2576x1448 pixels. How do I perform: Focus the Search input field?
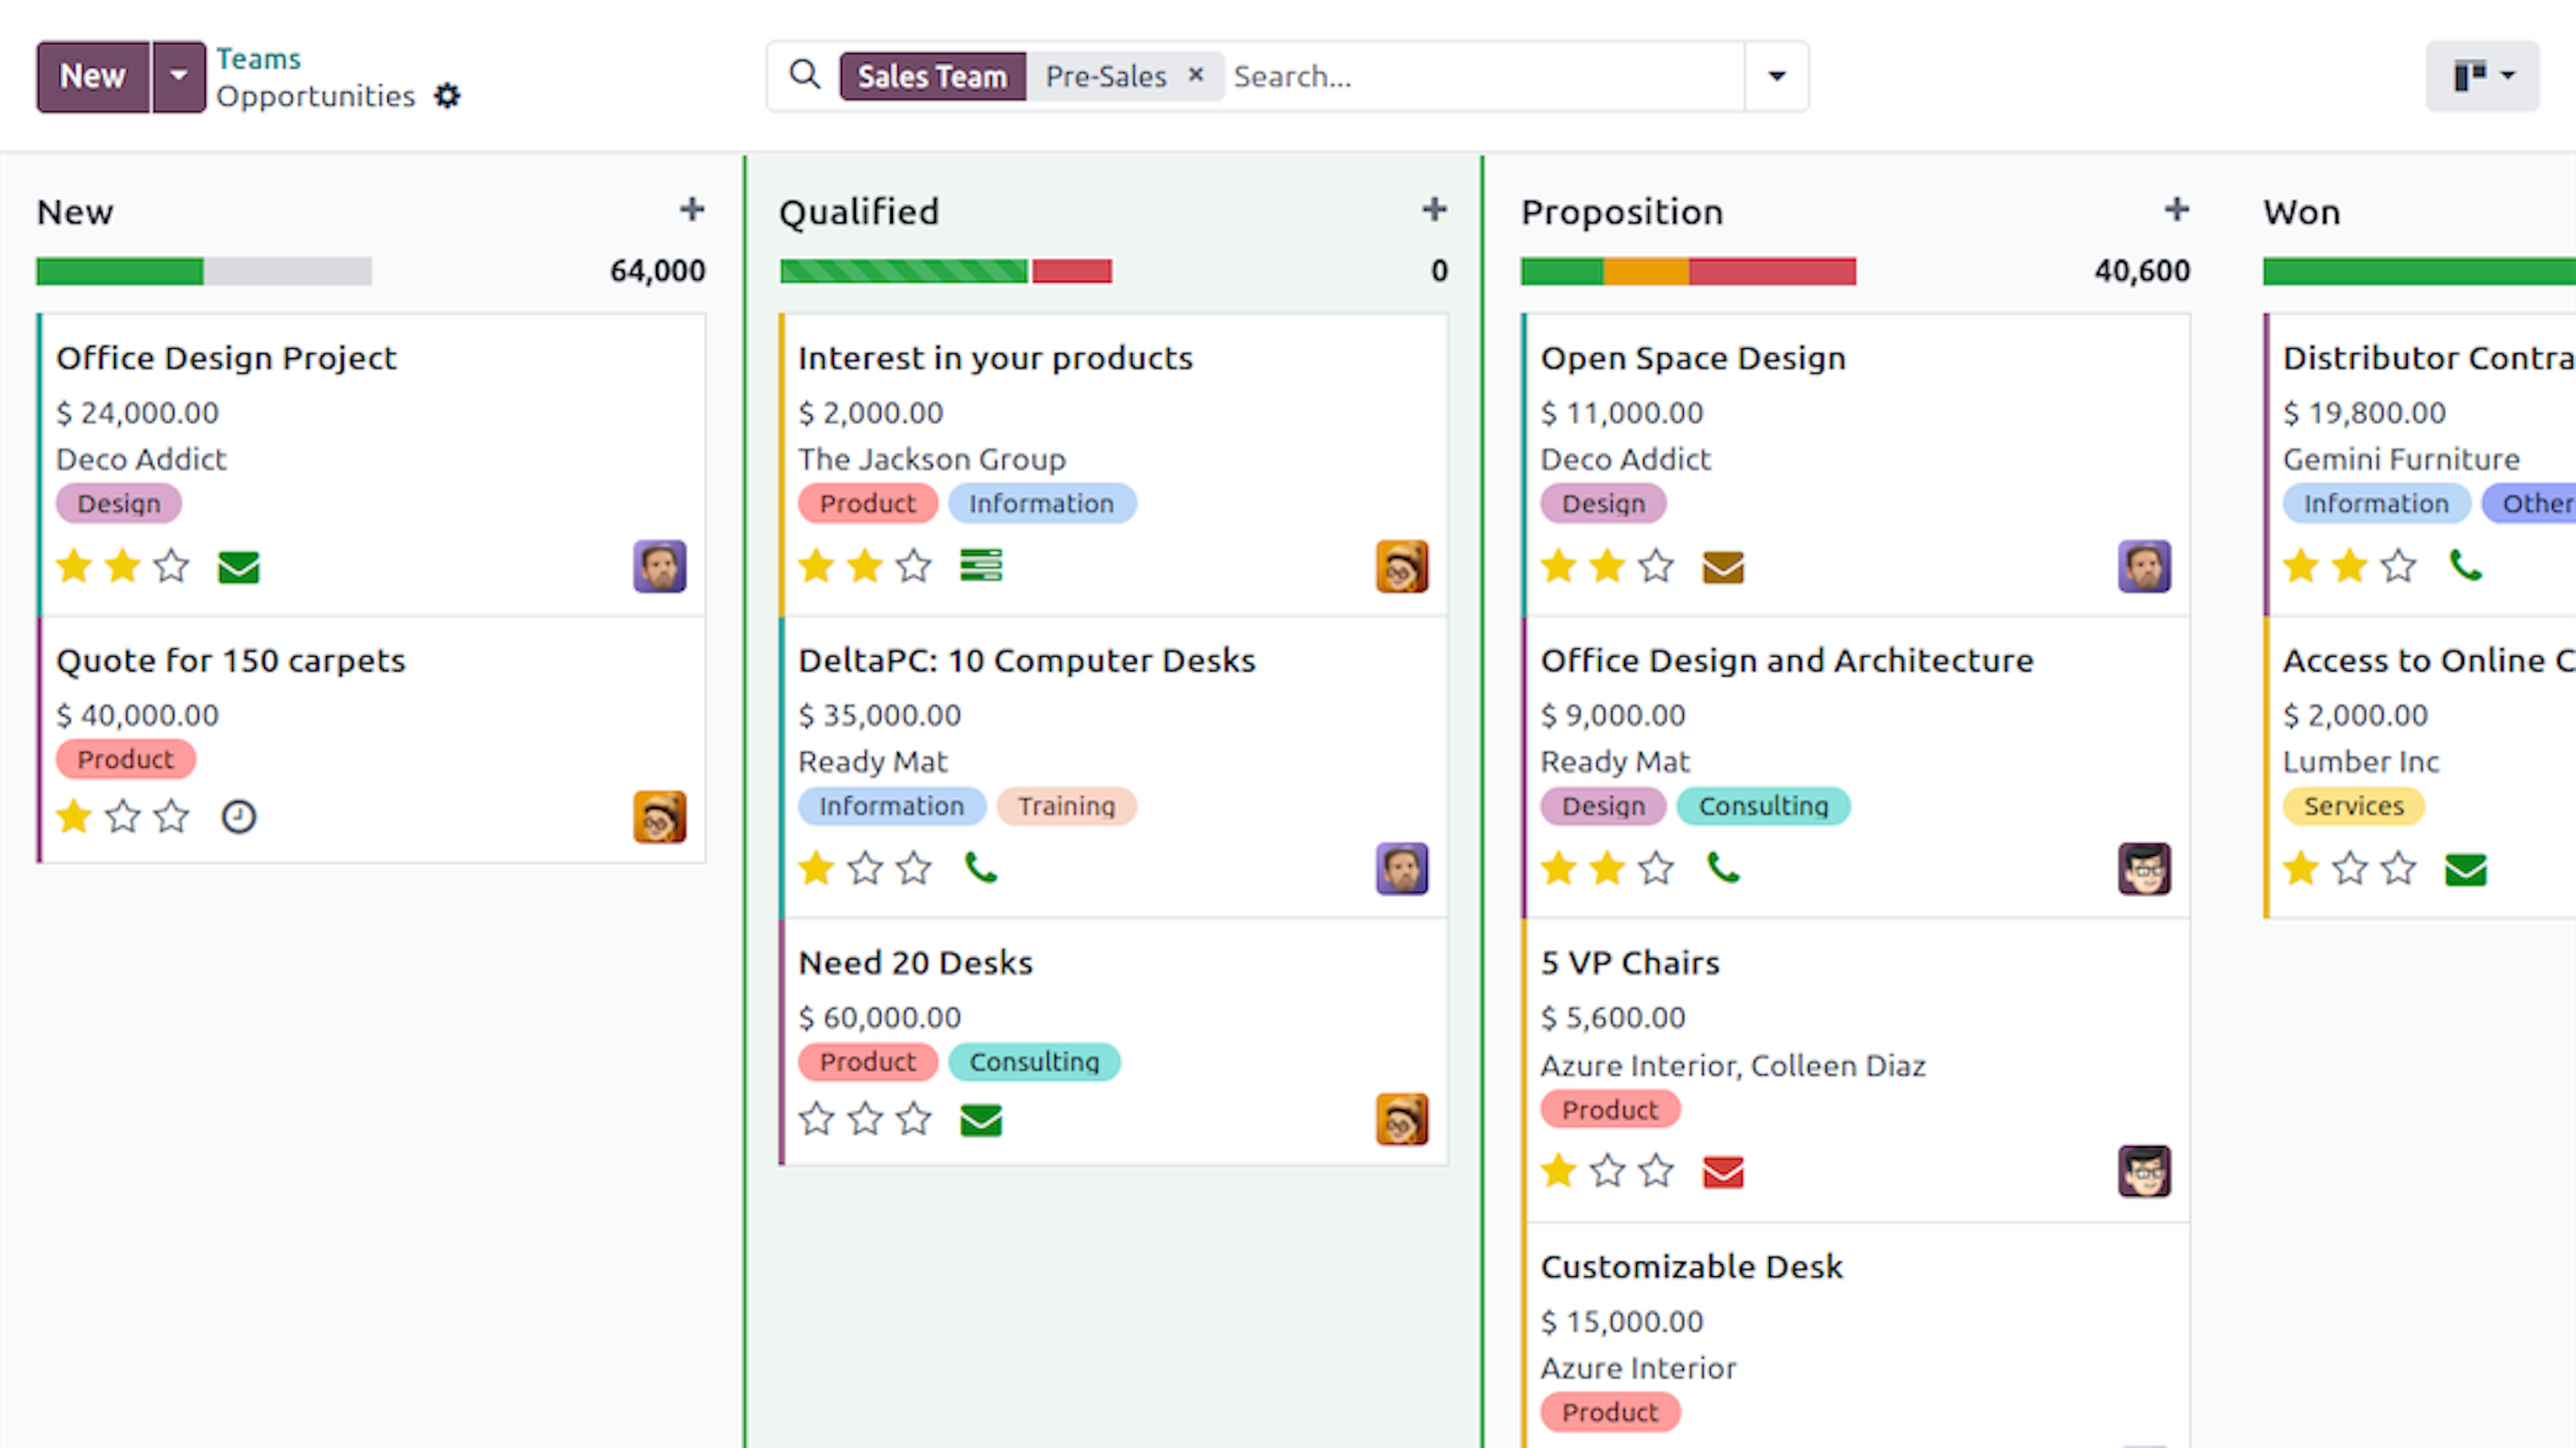(x=1485, y=76)
